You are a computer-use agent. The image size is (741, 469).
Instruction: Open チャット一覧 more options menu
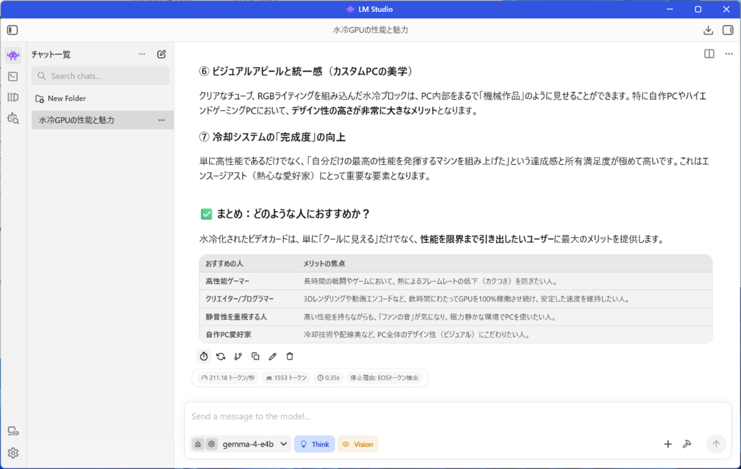tap(142, 54)
